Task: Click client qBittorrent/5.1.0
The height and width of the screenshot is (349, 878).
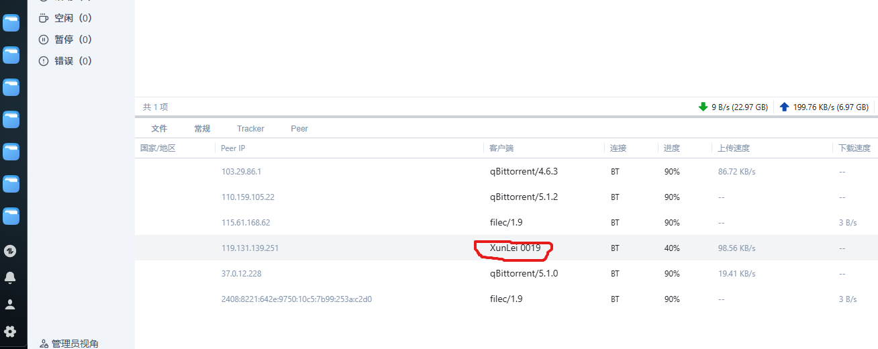Action: 524,274
